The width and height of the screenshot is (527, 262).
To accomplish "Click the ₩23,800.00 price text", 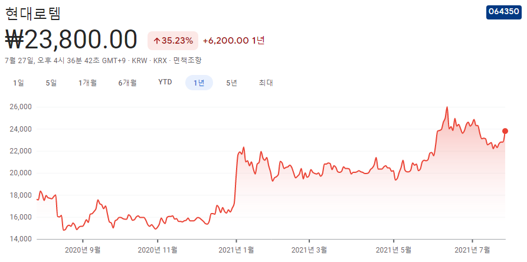I will click(71, 40).
